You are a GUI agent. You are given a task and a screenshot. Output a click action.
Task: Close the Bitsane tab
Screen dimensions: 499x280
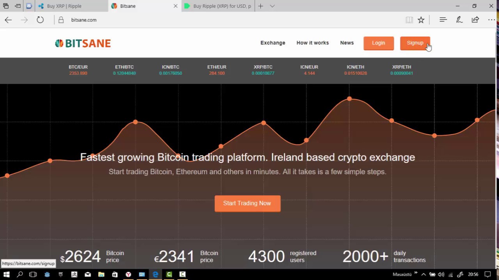[x=175, y=6]
